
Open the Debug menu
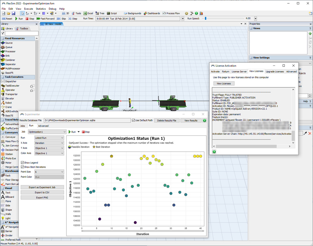click(52, 9)
